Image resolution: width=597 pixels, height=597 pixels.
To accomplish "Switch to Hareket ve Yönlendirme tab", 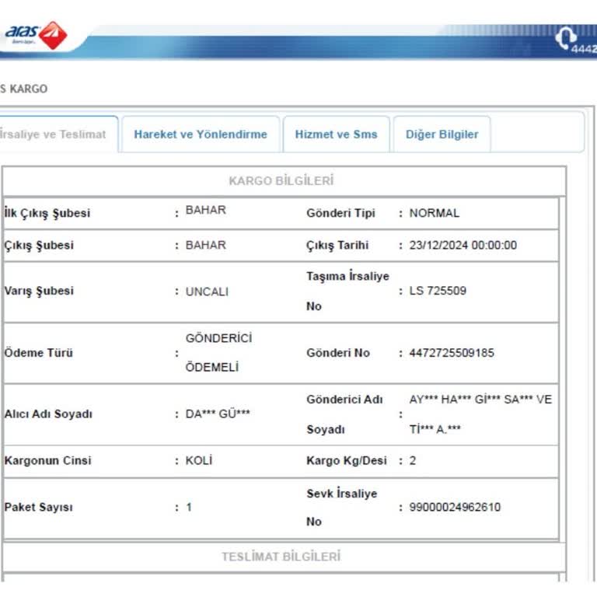I will (201, 134).
